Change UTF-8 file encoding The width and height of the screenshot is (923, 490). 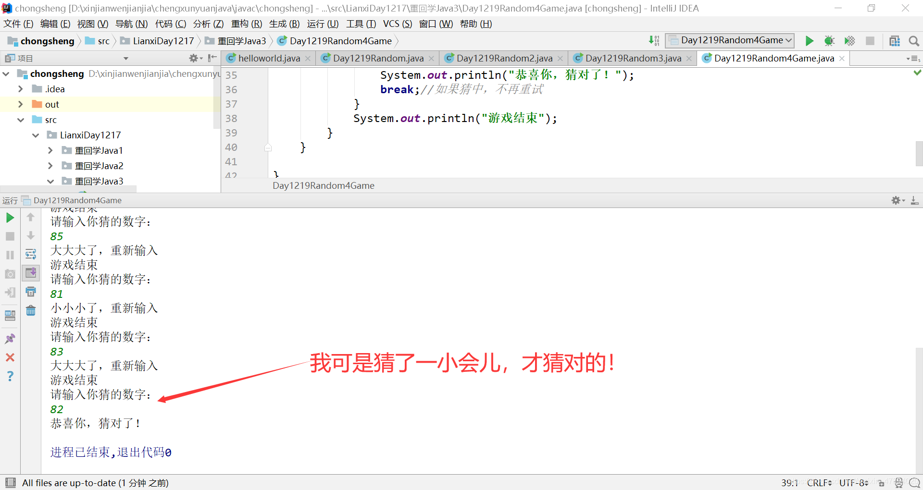pyautogui.click(x=854, y=483)
